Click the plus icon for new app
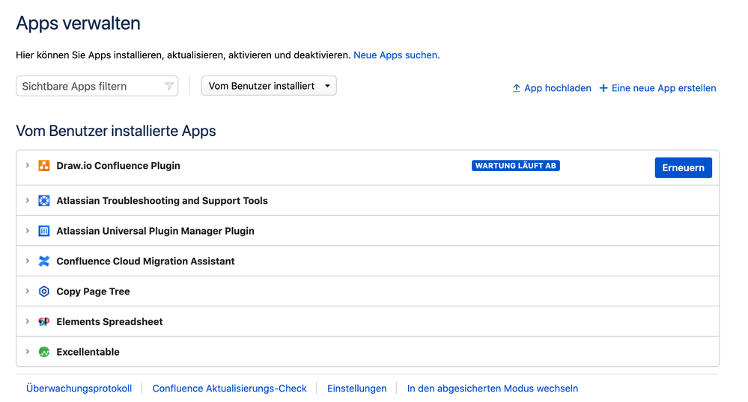The width and height of the screenshot is (748, 402). [603, 88]
